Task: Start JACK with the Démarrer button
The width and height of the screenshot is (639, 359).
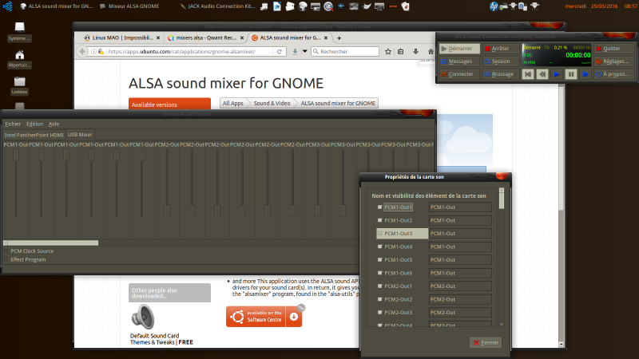Action: tap(458, 49)
